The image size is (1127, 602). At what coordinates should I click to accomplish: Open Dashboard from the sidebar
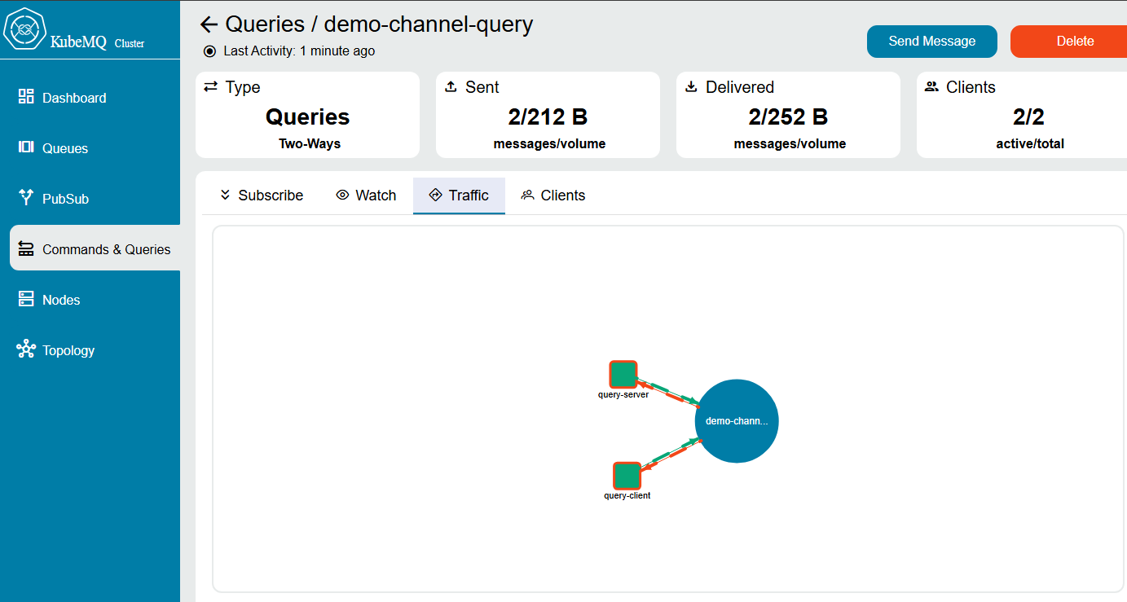pyautogui.click(x=74, y=98)
